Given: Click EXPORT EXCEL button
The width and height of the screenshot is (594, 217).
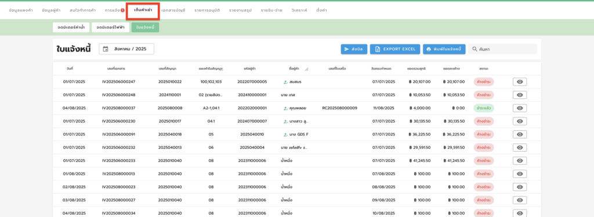Looking at the screenshot, I should pos(394,49).
